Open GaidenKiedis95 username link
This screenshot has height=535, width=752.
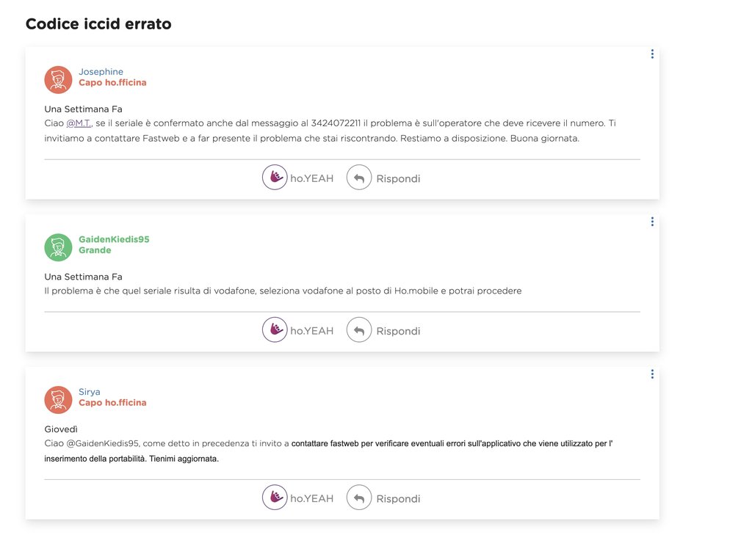[x=114, y=239]
